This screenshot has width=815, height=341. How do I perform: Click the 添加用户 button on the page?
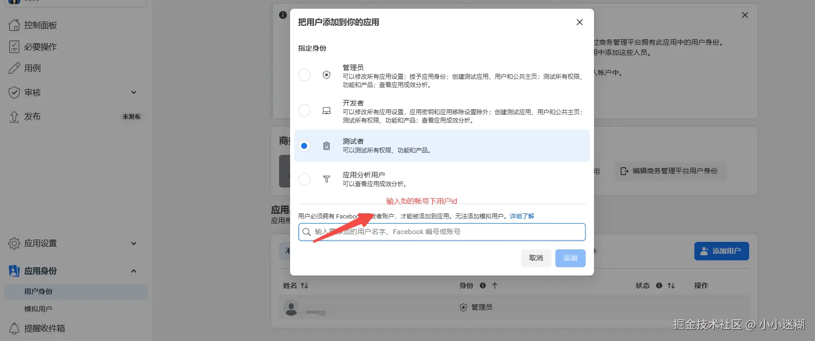(722, 251)
